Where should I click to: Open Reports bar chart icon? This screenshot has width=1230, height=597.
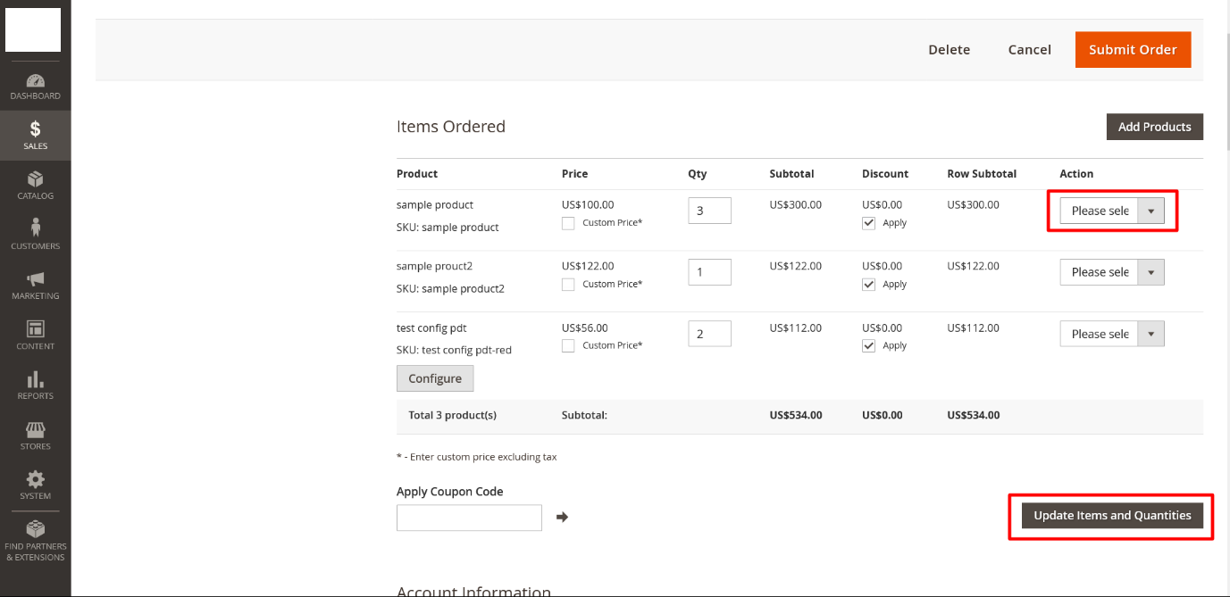click(x=36, y=380)
